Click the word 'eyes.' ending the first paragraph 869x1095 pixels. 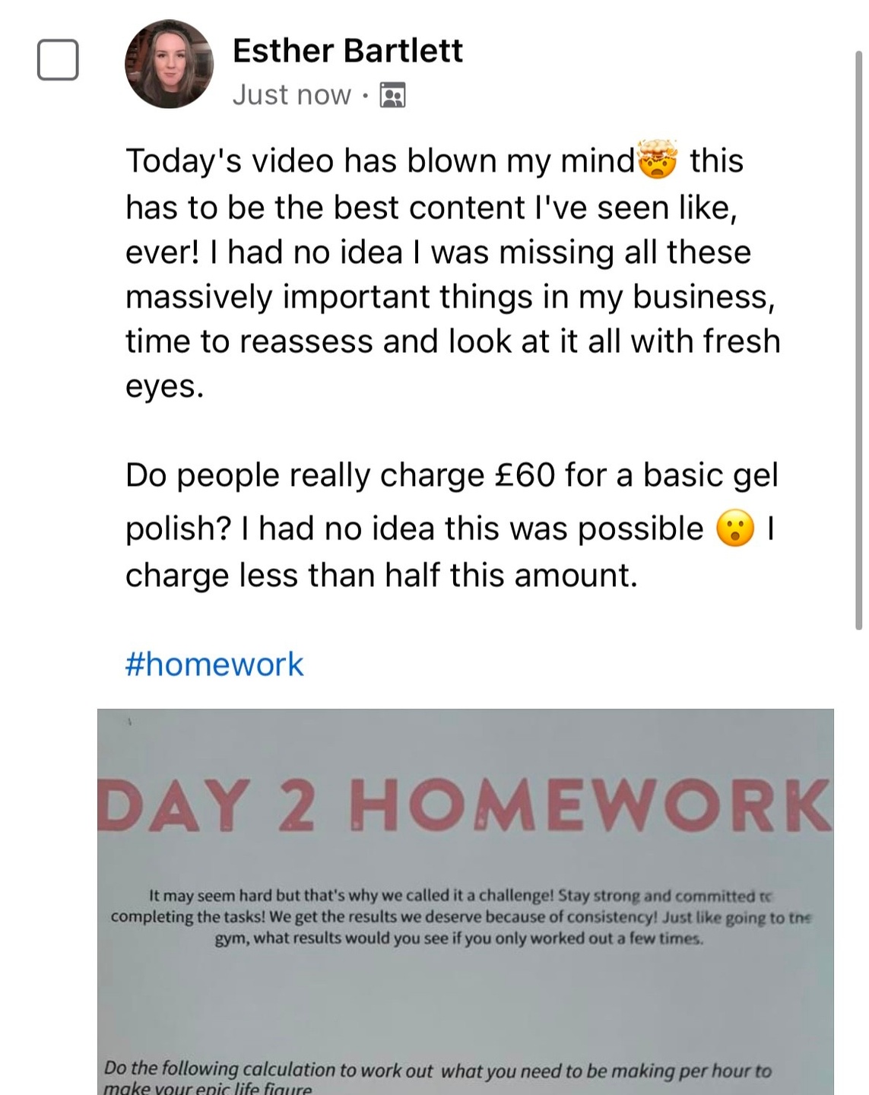point(165,387)
